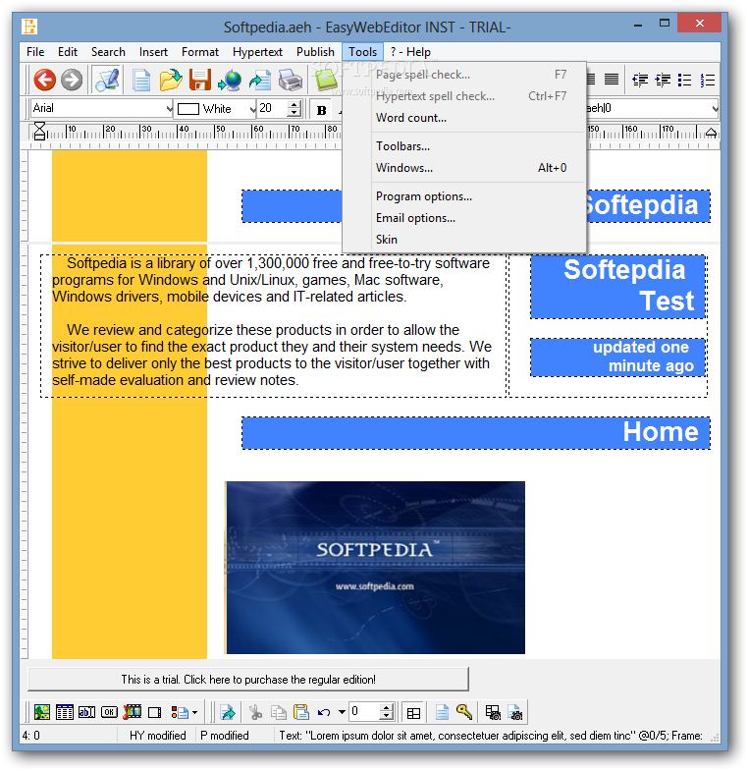The image size is (748, 771).
Task: Select the blue Home heading box
Action: click(476, 433)
